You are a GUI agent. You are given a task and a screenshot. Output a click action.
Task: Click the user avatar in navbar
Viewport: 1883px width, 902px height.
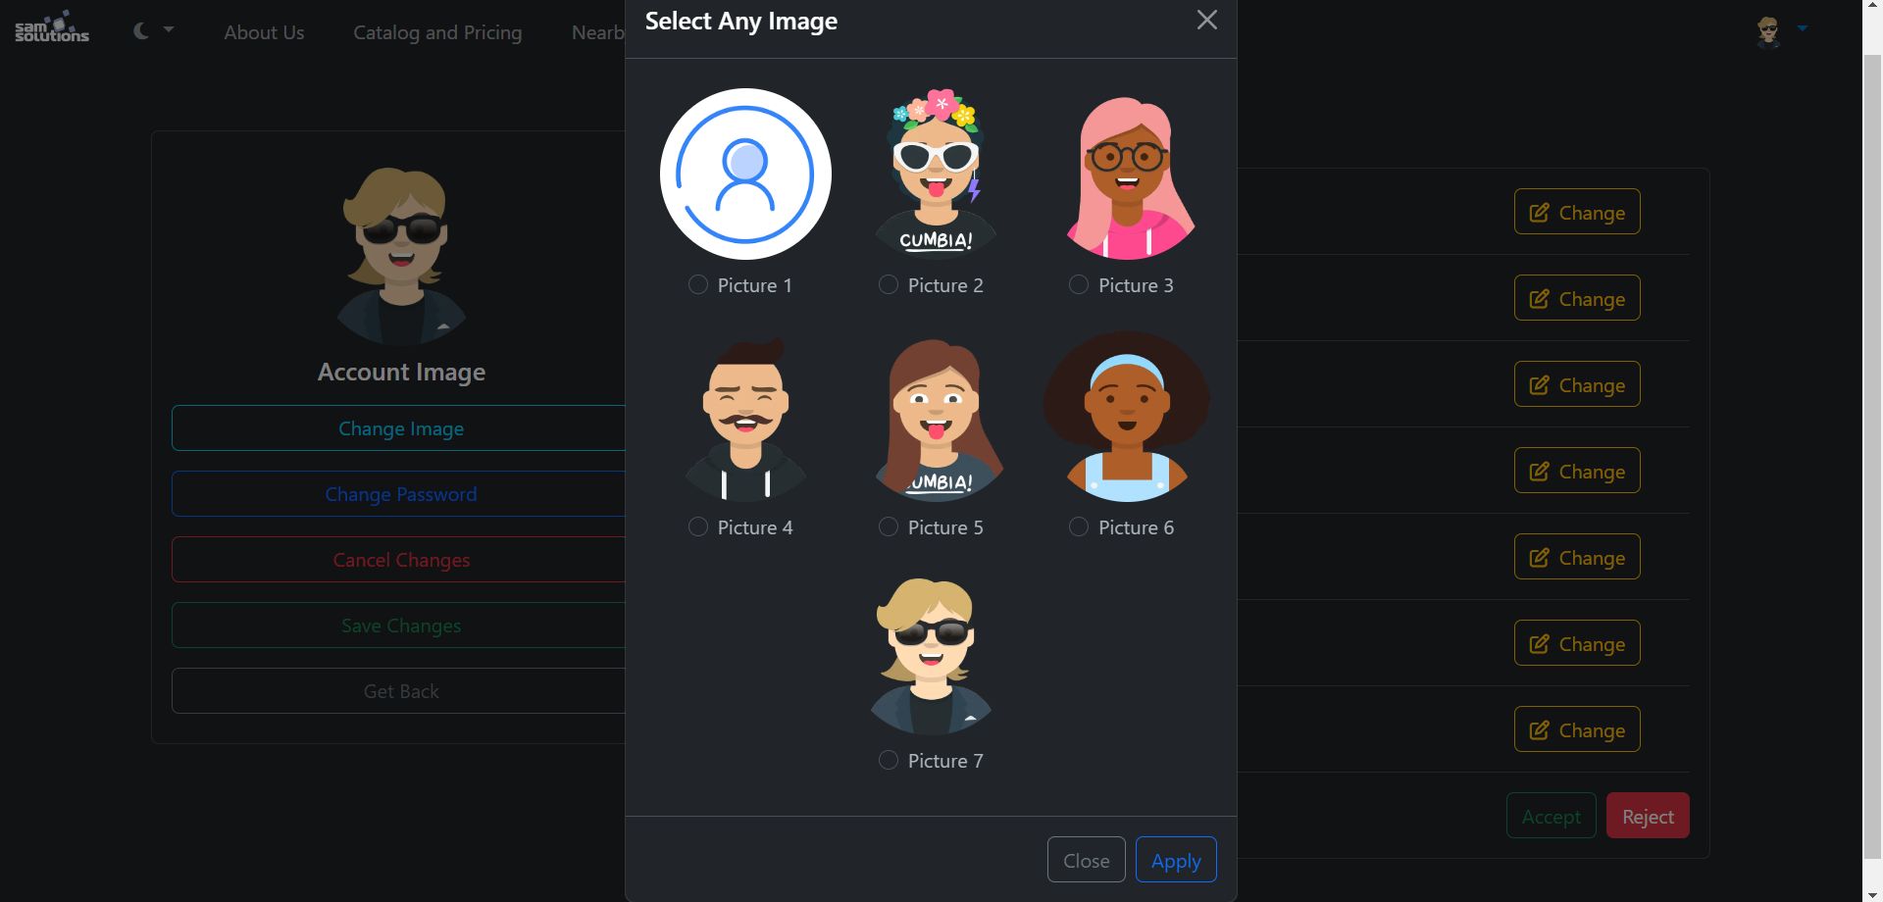pos(1768,31)
